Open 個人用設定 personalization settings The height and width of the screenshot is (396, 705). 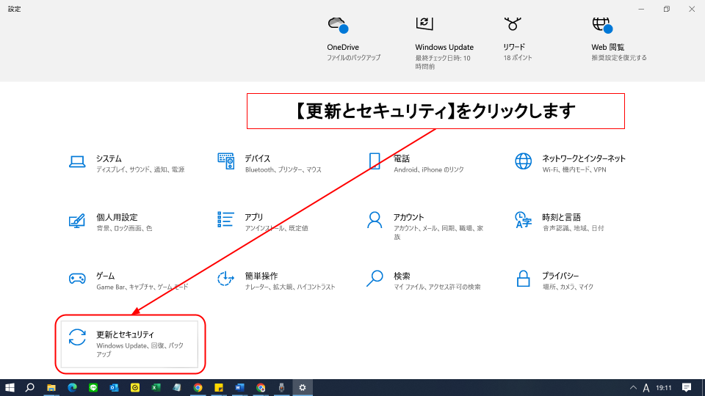click(x=116, y=218)
